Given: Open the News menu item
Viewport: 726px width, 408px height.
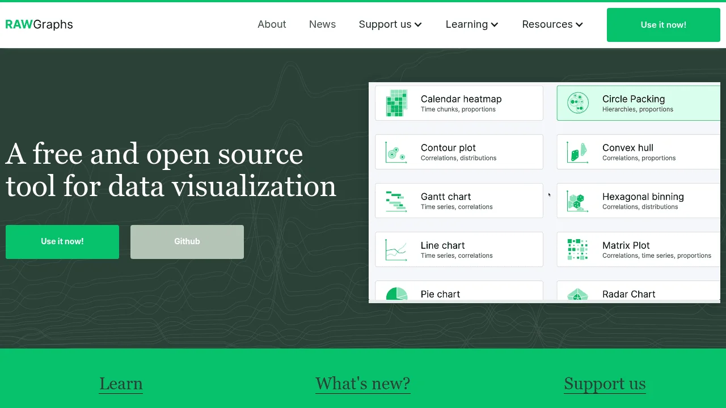Looking at the screenshot, I should (x=322, y=24).
